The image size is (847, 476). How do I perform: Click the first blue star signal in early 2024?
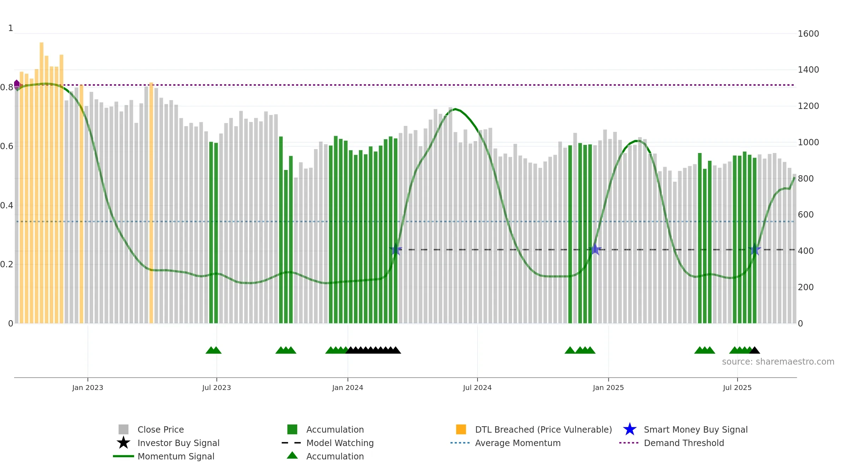396,250
